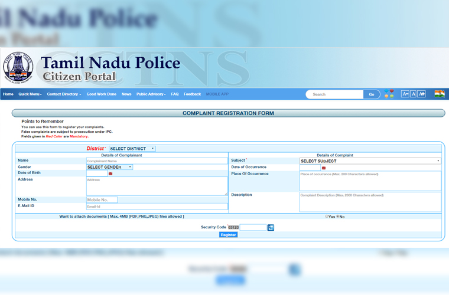Click the Tamil Nadu Police emblem logo
The width and height of the screenshot is (449, 295).
point(18,68)
